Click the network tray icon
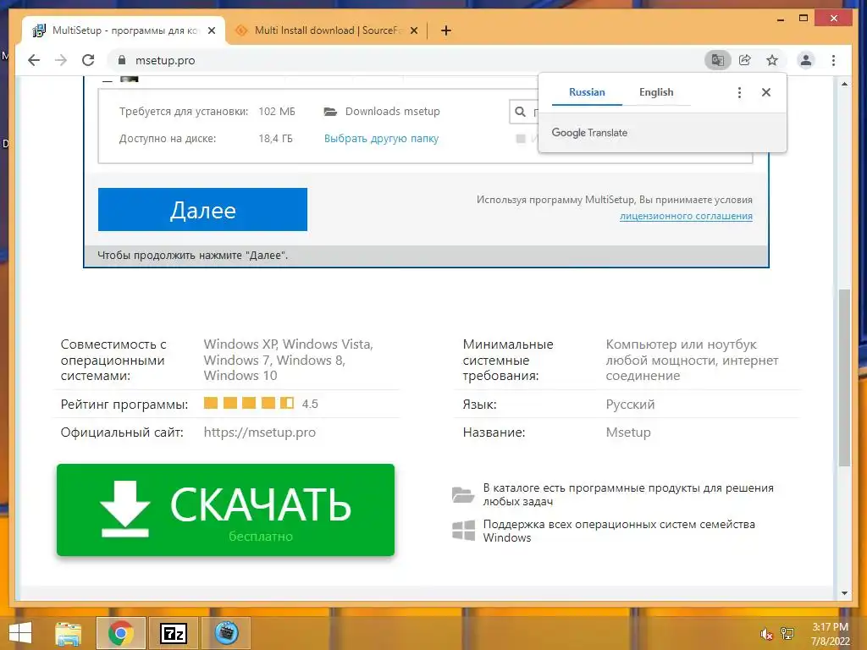Screen dimensions: 867x650 pyautogui.click(x=787, y=634)
